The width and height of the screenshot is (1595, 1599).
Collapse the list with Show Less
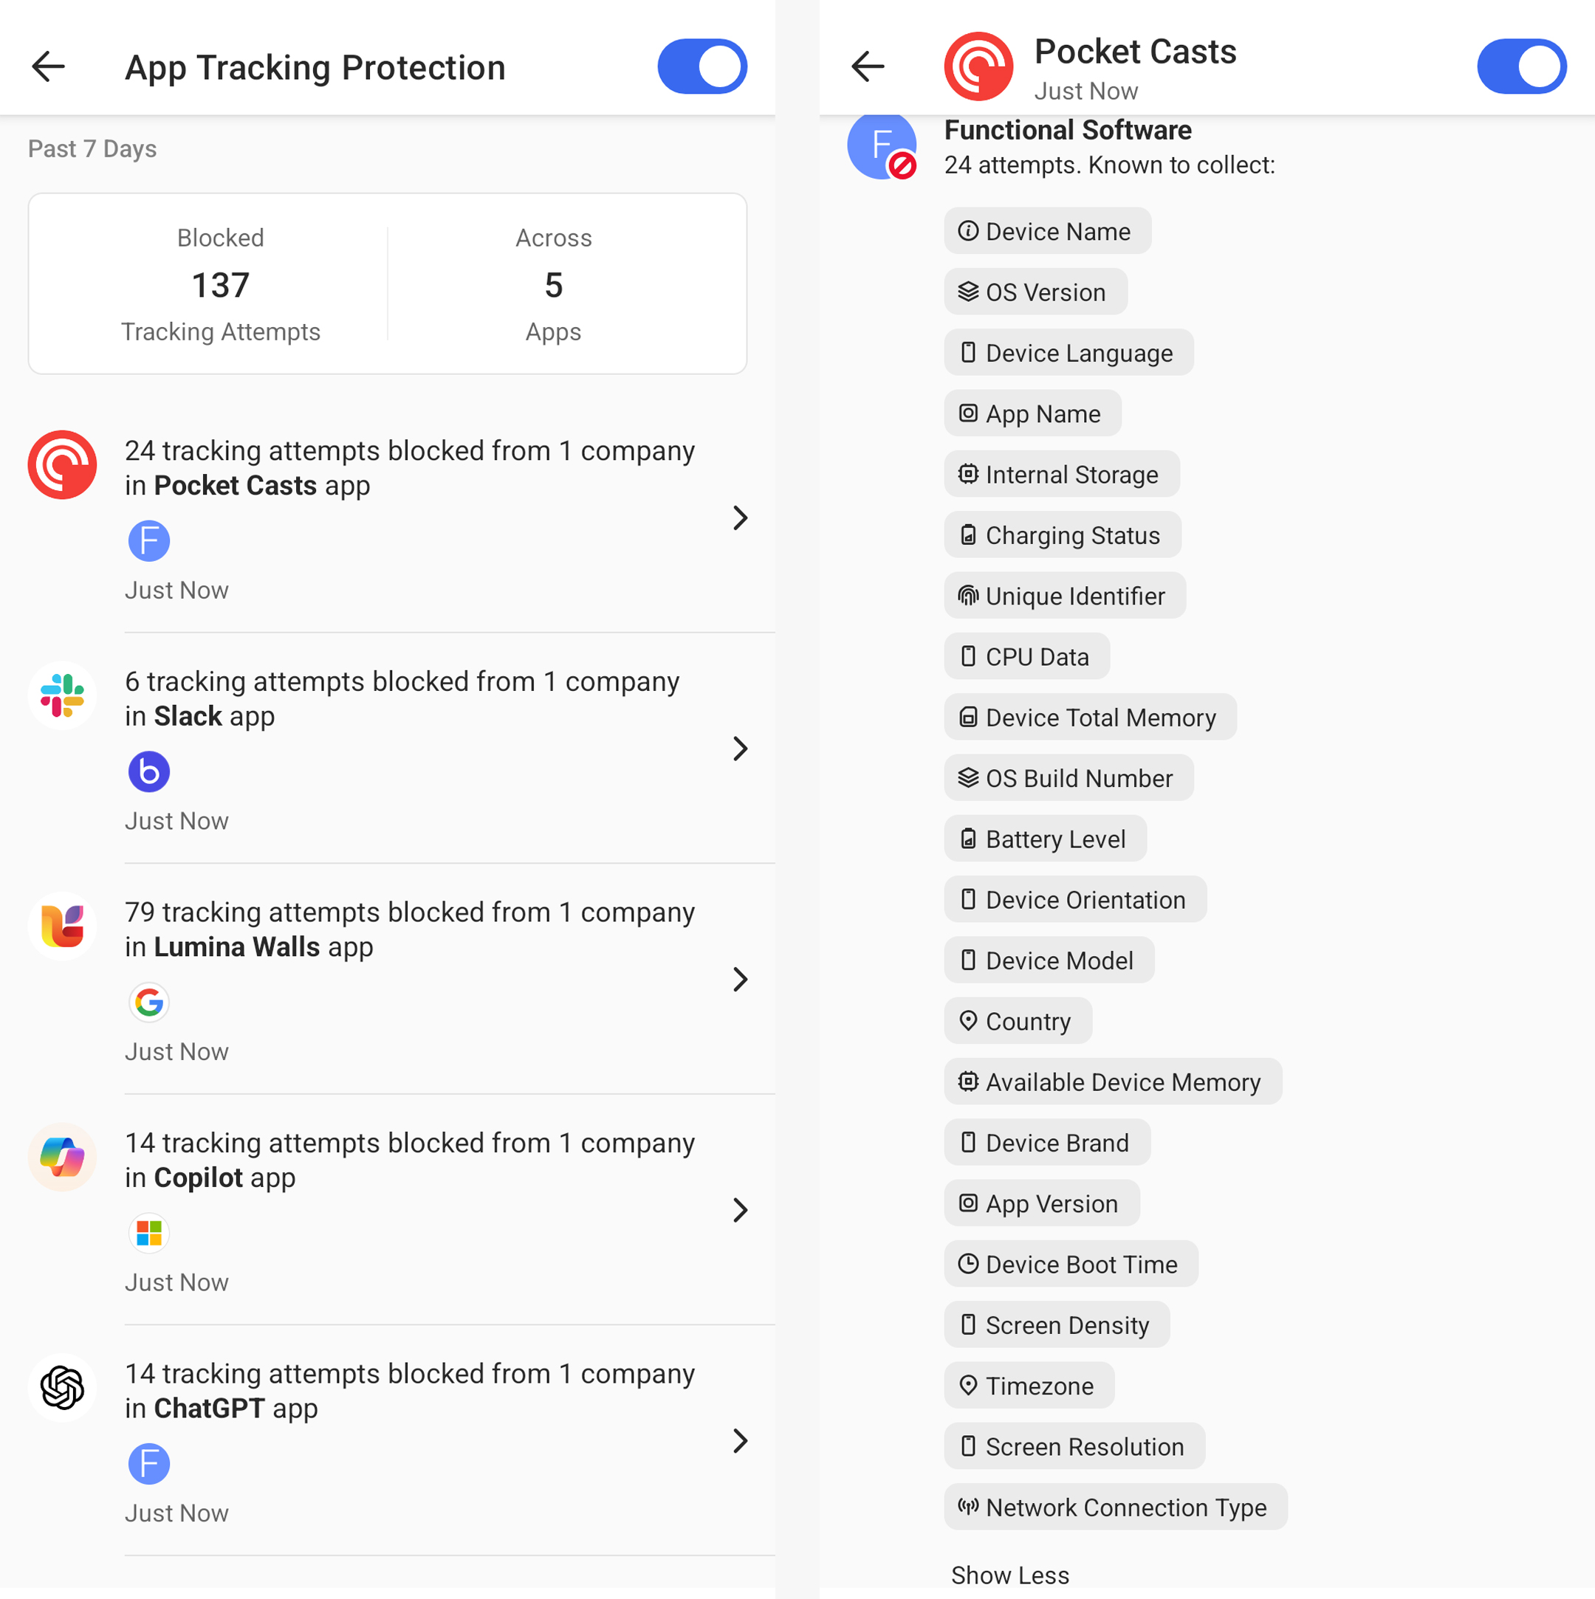point(1010,1575)
